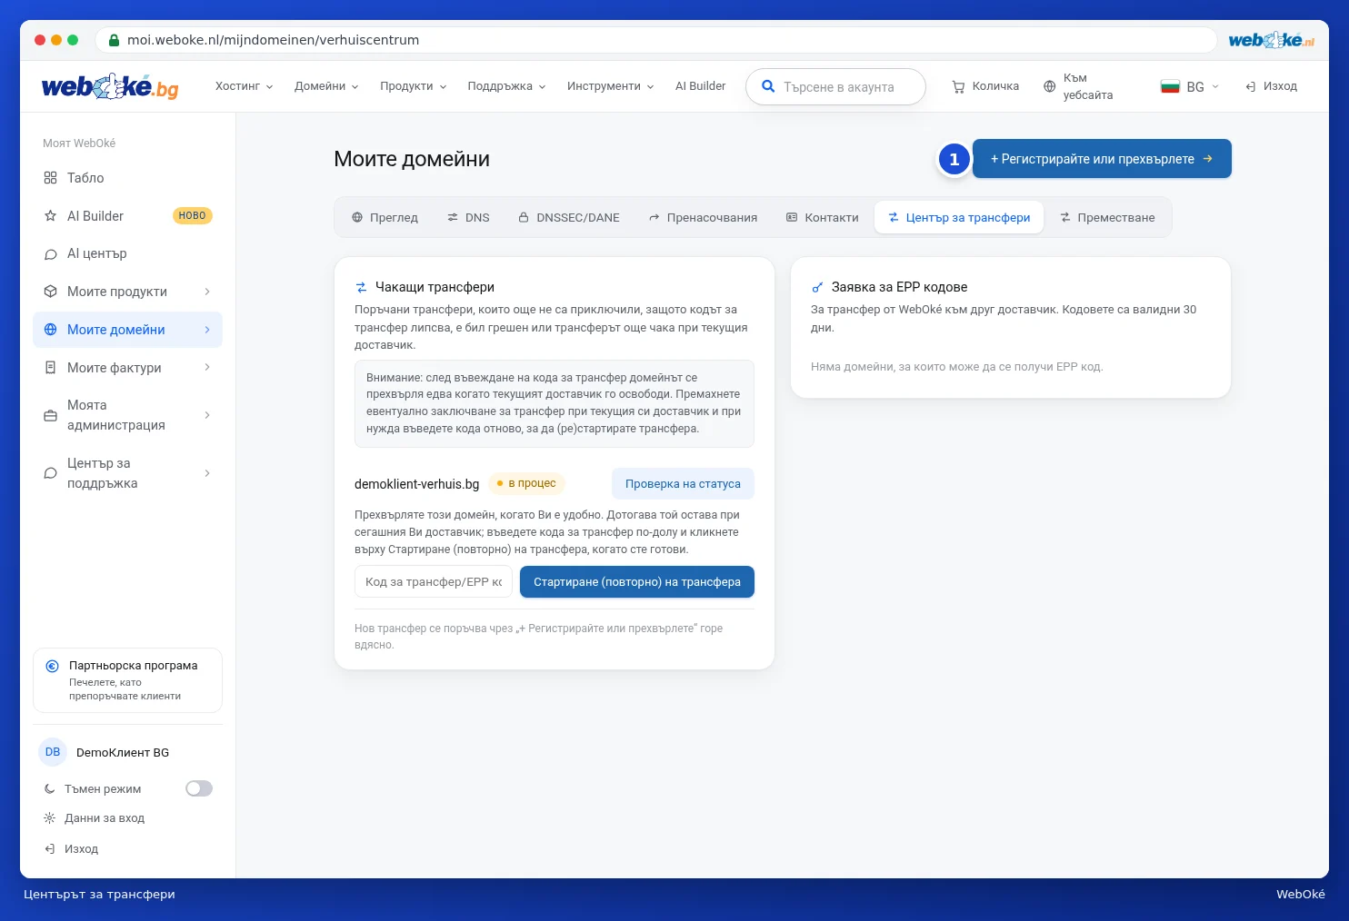The width and height of the screenshot is (1349, 921).
Task: Expand the Моите фактури sidebar chevron
Action: pyautogui.click(x=207, y=368)
